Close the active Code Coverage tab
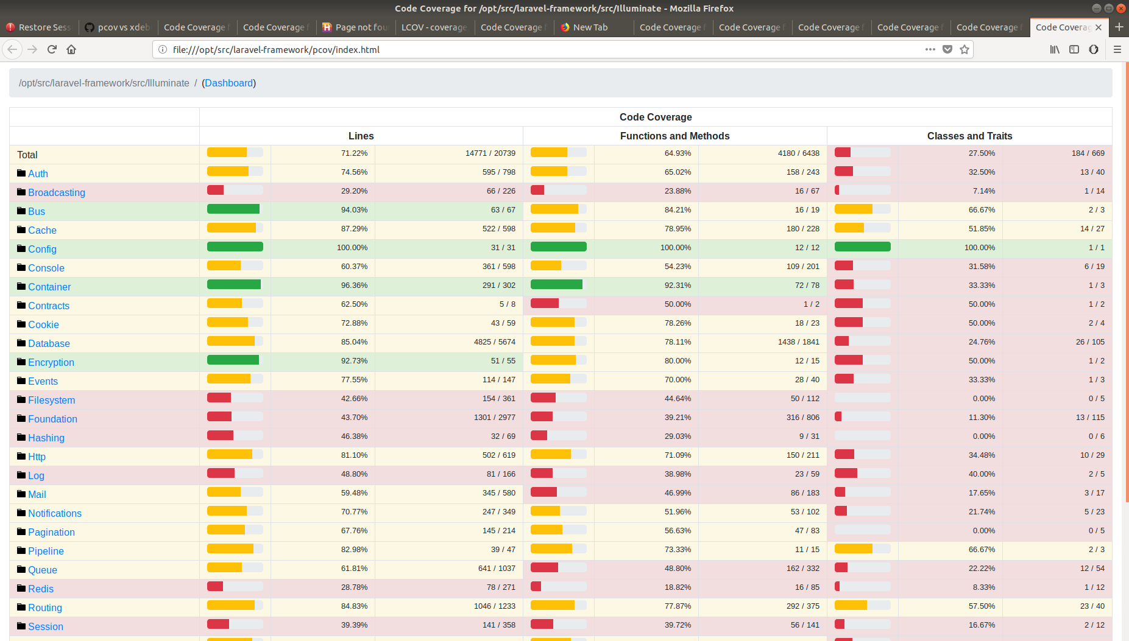Image resolution: width=1129 pixels, height=641 pixels. pos(1099,27)
